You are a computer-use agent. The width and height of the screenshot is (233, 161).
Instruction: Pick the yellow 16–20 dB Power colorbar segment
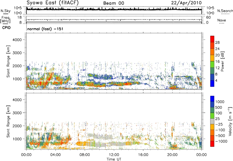212,58
